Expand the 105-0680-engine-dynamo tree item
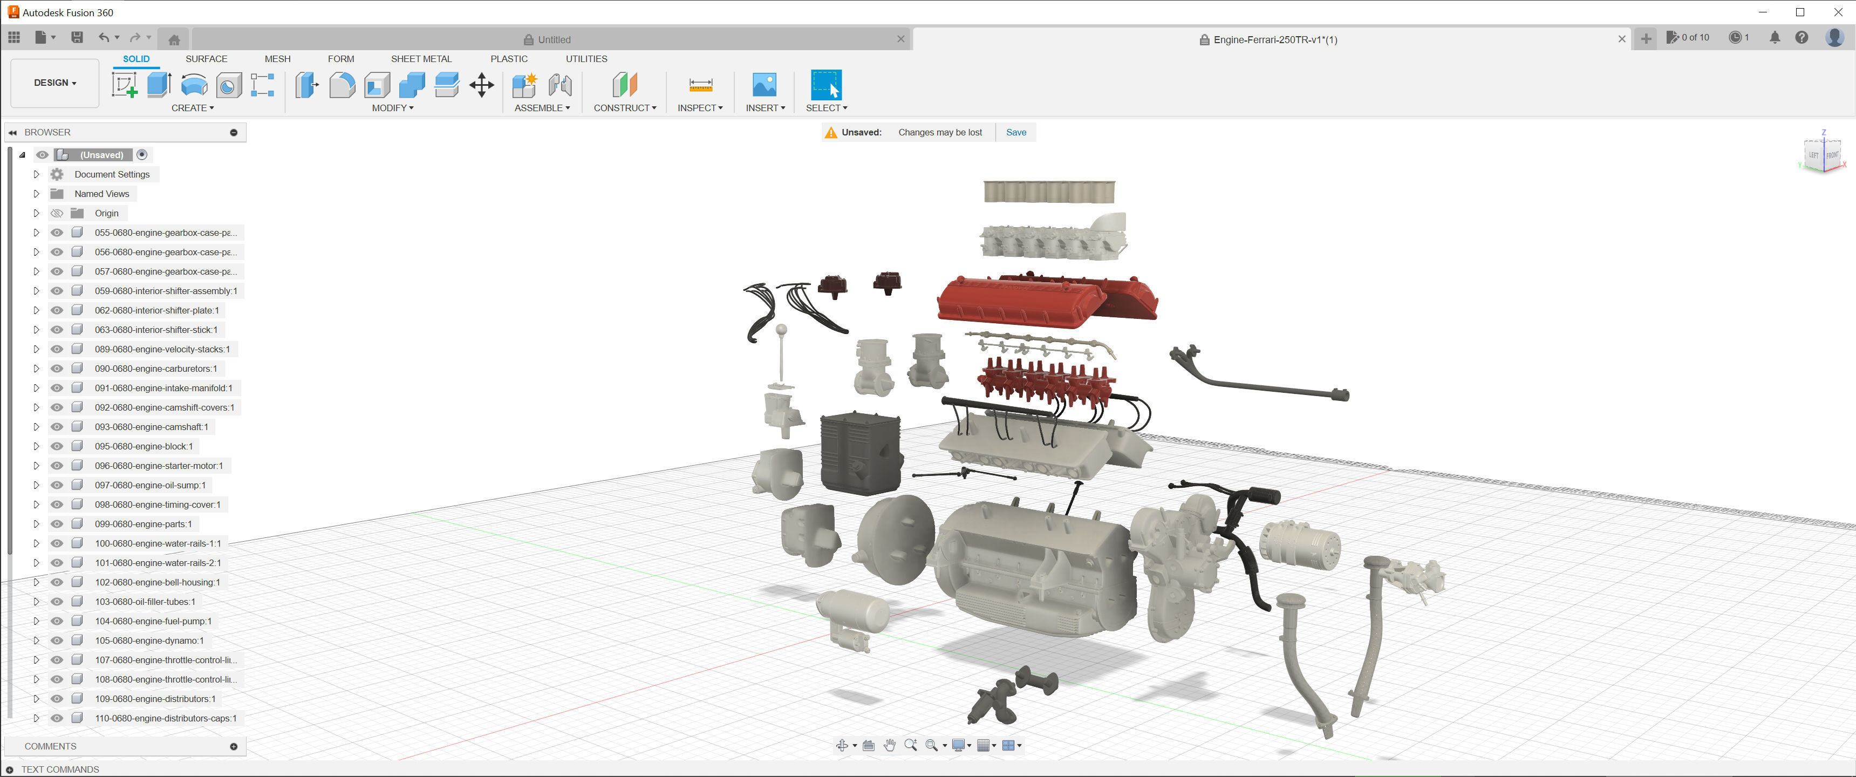This screenshot has height=777, width=1856. (x=36, y=641)
